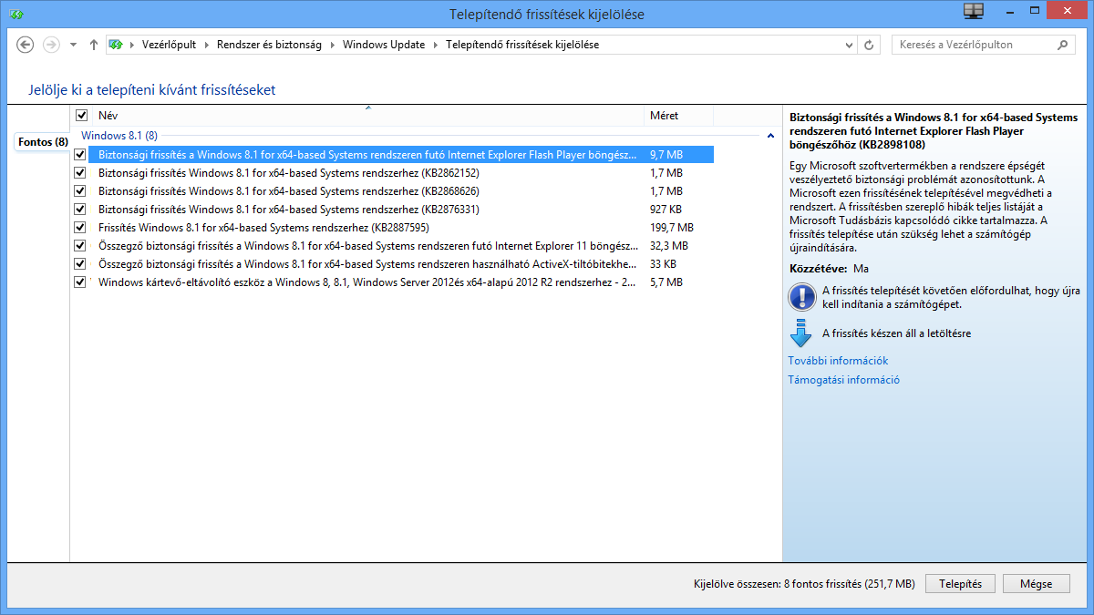This screenshot has height=615, width=1094.
Task: Click the Telepítendő frissítések kijelölése breadcrumb
Action: tap(522, 45)
